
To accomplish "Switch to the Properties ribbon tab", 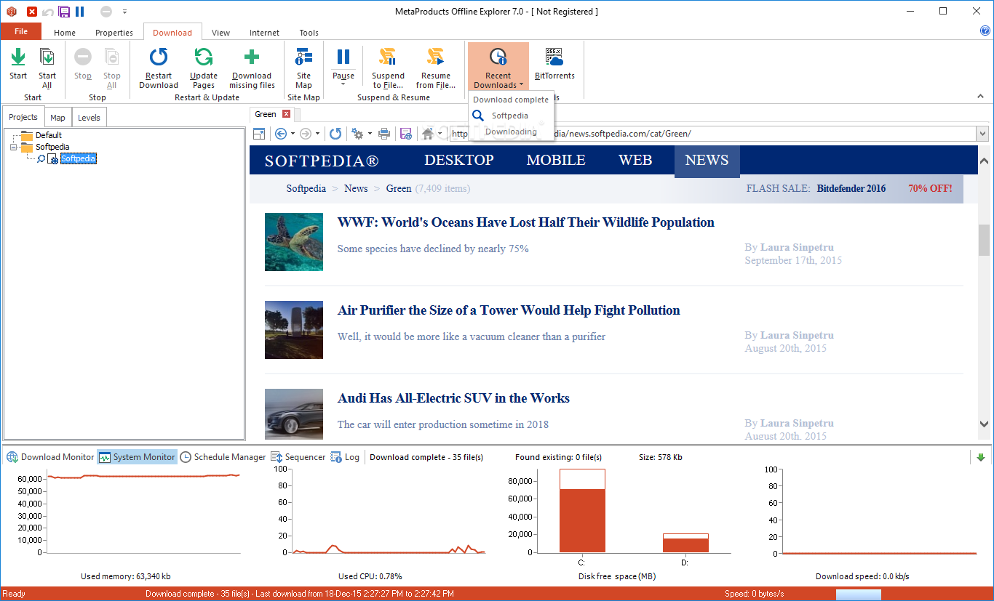I will (x=114, y=33).
